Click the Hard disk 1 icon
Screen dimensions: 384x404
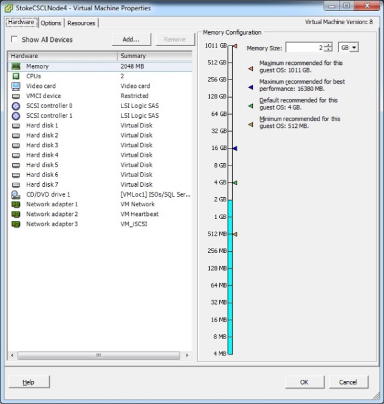click(16, 126)
